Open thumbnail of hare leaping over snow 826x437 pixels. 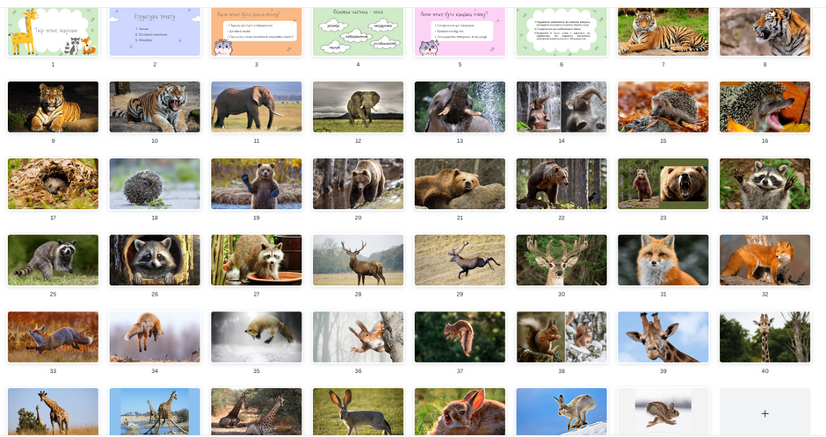click(561, 412)
